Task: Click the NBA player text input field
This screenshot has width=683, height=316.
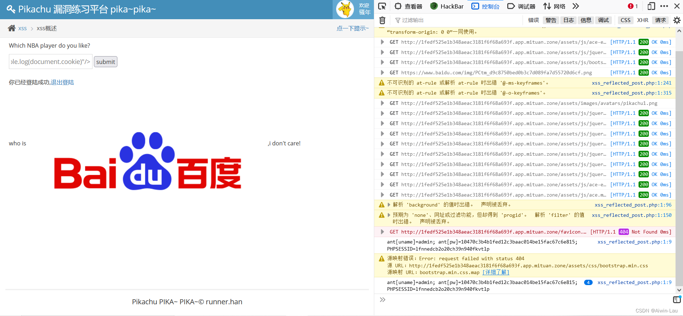Action: point(51,61)
